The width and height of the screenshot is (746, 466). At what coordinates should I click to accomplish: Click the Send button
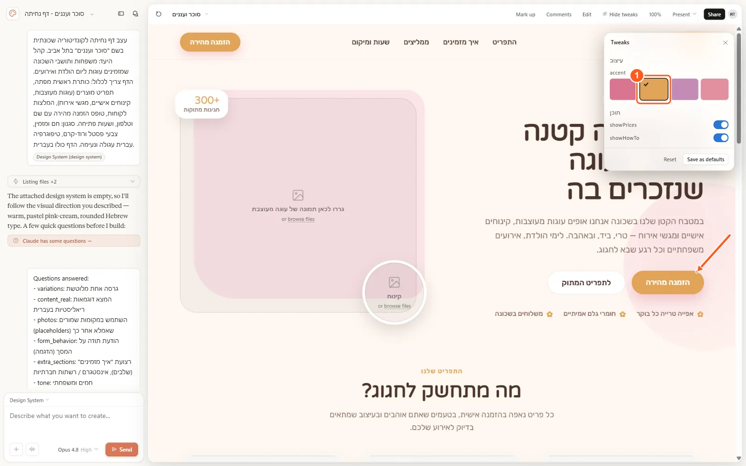click(x=122, y=449)
